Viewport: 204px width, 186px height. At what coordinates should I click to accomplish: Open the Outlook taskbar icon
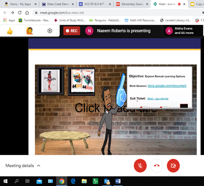point(107,181)
